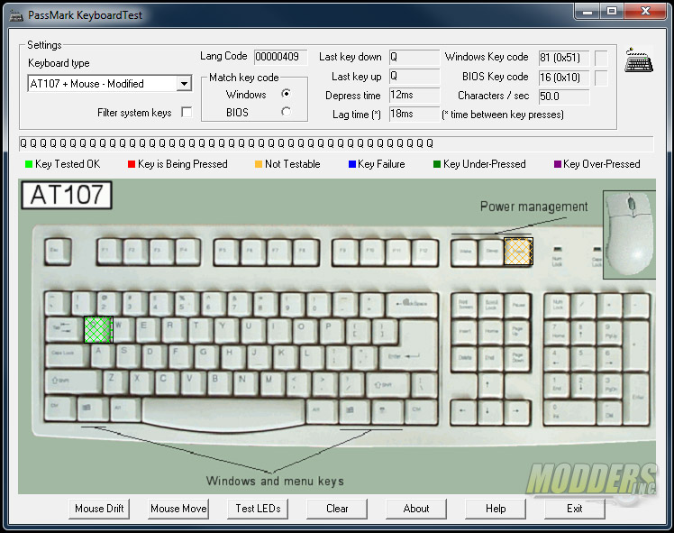The width and height of the screenshot is (674, 533).
Task: Open the About dialog
Action: tap(416, 509)
